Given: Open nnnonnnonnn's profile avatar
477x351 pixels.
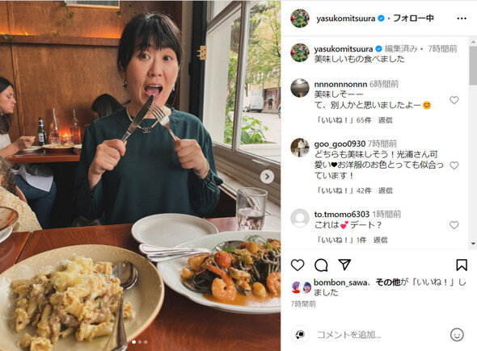Looking at the screenshot, I should 300,88.
